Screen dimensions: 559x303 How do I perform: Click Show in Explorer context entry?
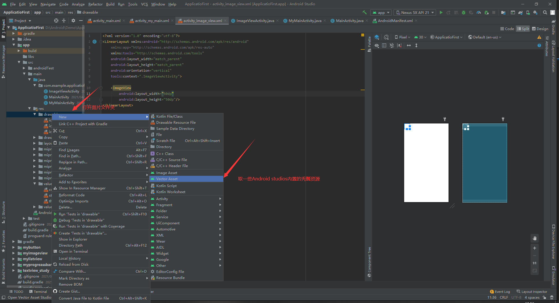click(x=101, y=239)
